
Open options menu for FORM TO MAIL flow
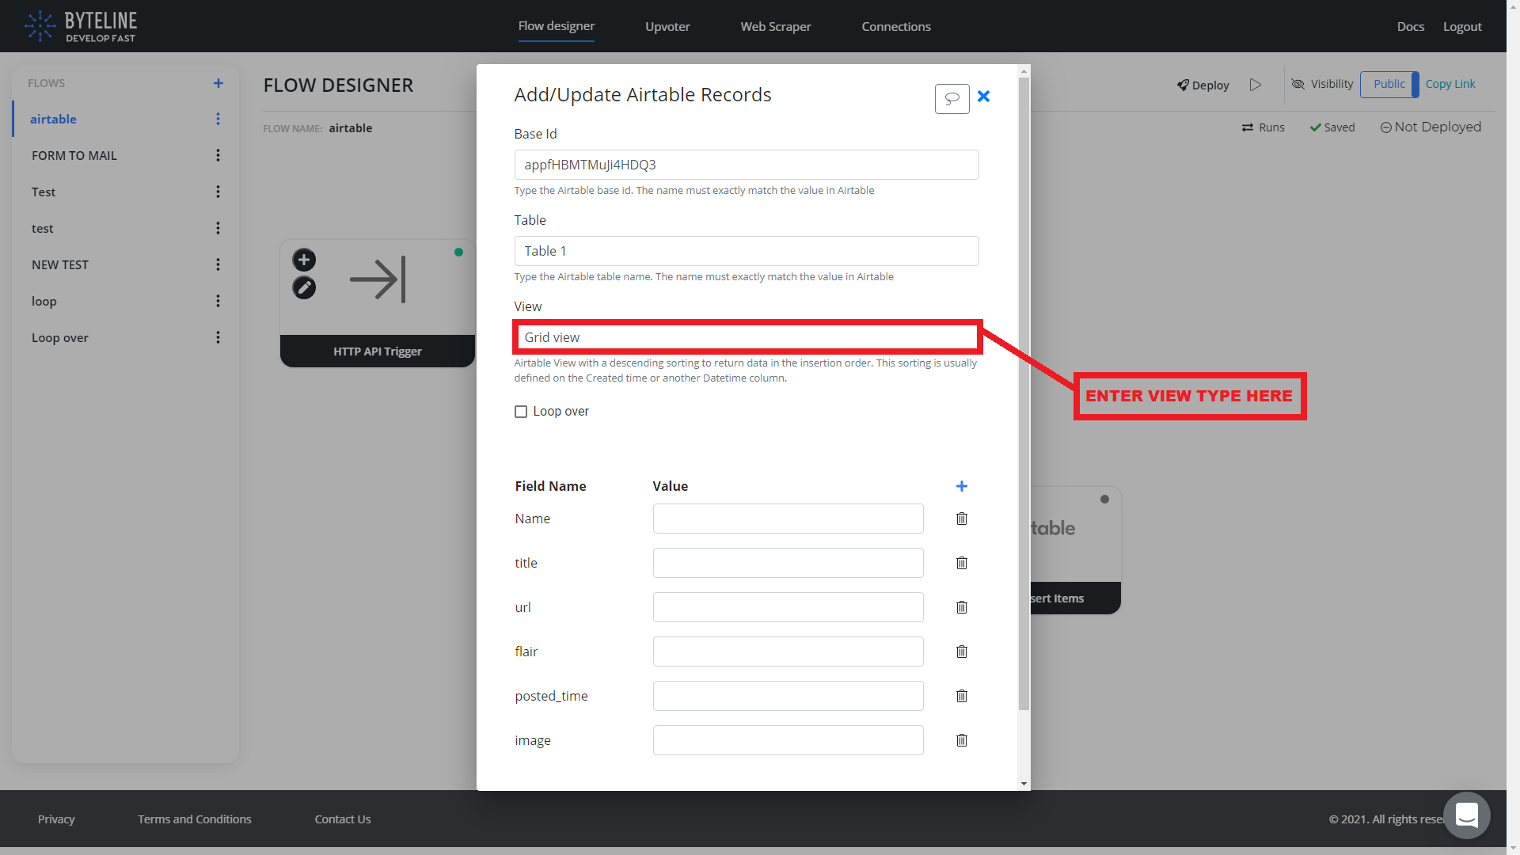point(218,155)
